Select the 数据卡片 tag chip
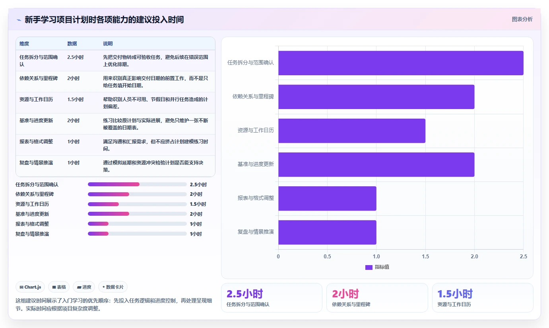Viewport: 549px width, 328px height. pos(113,287)
